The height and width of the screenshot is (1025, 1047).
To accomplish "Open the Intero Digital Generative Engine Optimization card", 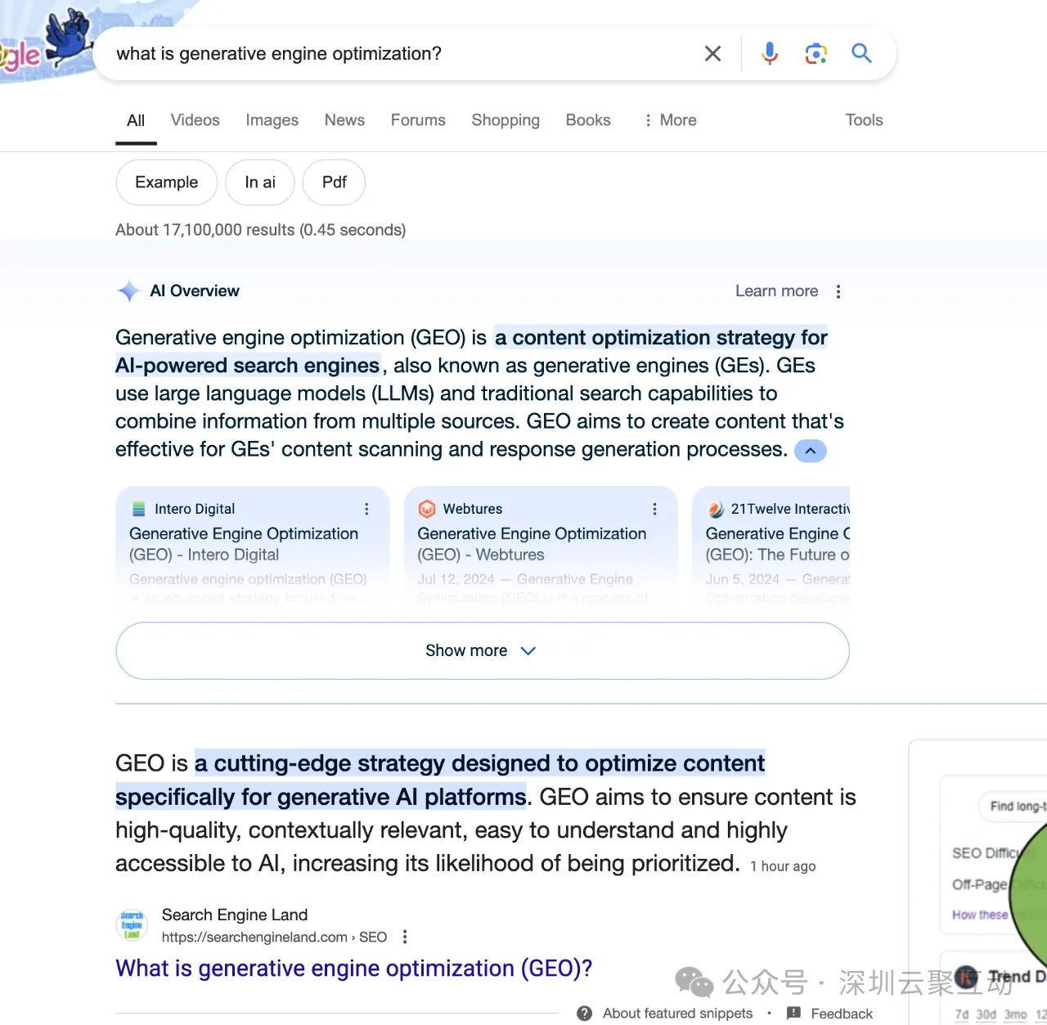I will click(253, 546).
